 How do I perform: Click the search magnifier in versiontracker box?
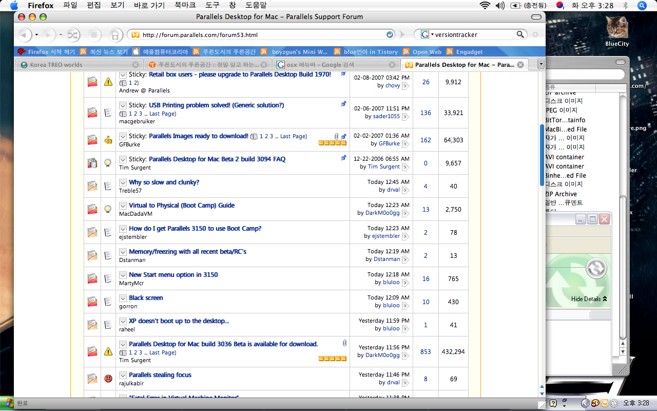tap(520, 35)
